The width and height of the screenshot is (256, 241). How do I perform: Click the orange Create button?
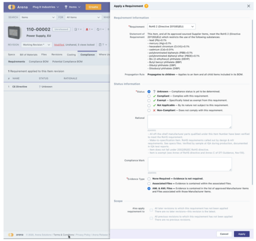(x=93, y=7)
